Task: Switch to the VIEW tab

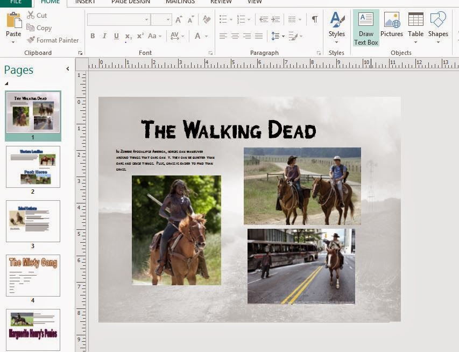Action: [255, 2]
